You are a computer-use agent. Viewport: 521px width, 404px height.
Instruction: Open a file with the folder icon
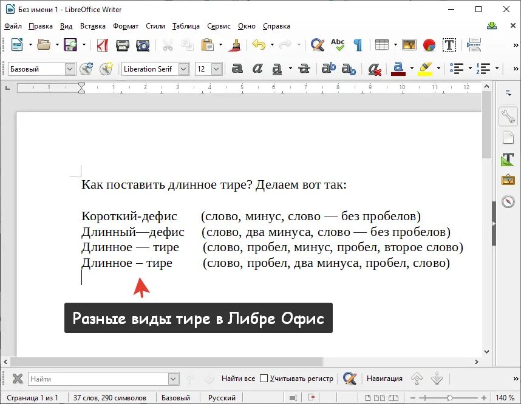click(x=44, y=44)
